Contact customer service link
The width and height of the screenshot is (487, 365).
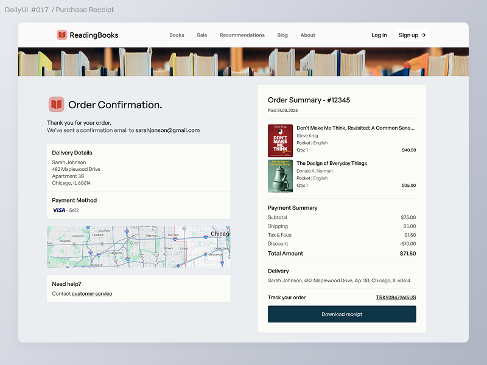click(x=92, y=294)
